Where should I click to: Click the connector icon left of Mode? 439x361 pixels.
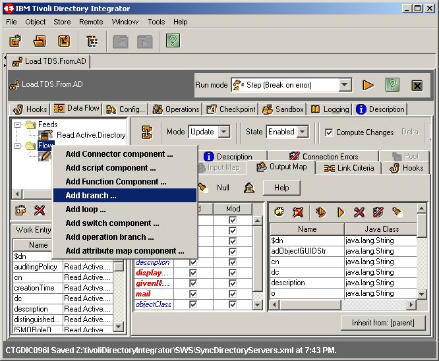click(x=147, y=132)
